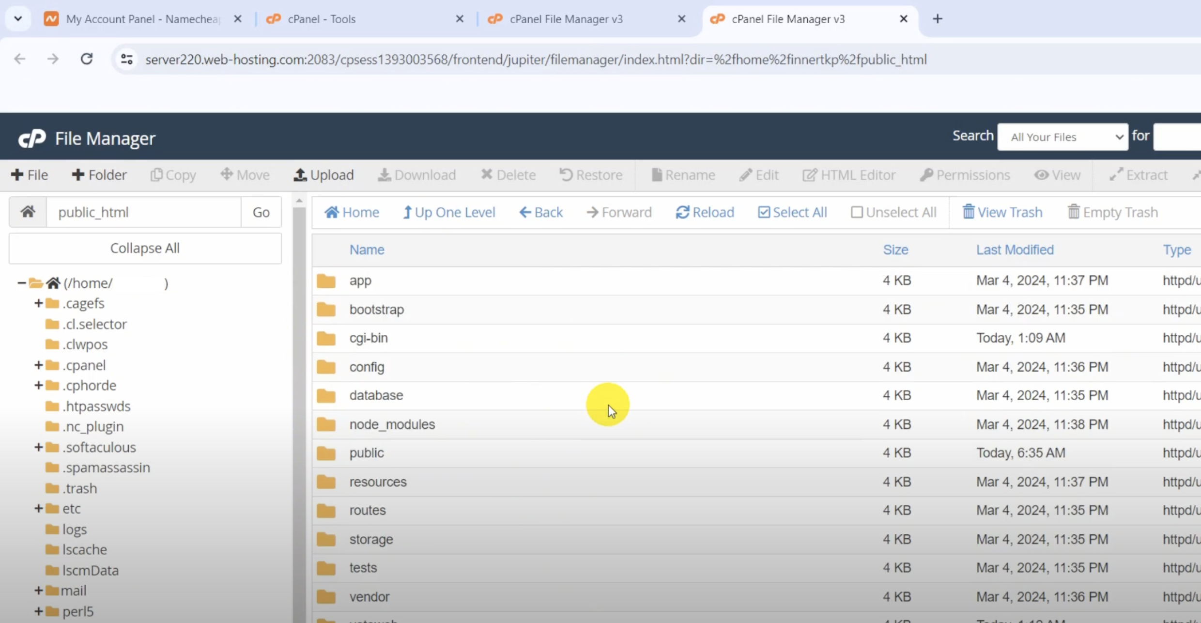Expand the .cagefs folder in tree

39,303
